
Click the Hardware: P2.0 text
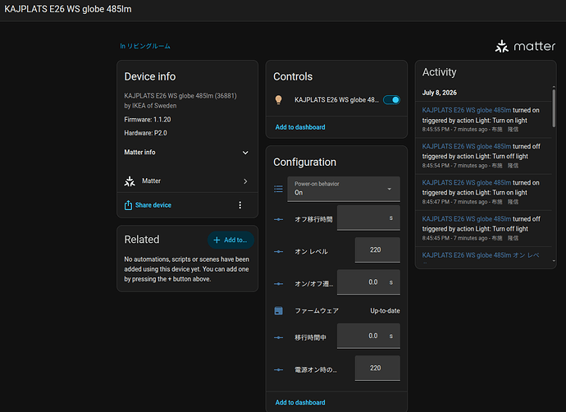click(x=145, y=133)
